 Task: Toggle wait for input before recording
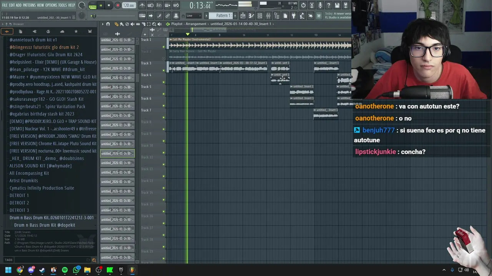pyautogui.click(x=151, y=5)
